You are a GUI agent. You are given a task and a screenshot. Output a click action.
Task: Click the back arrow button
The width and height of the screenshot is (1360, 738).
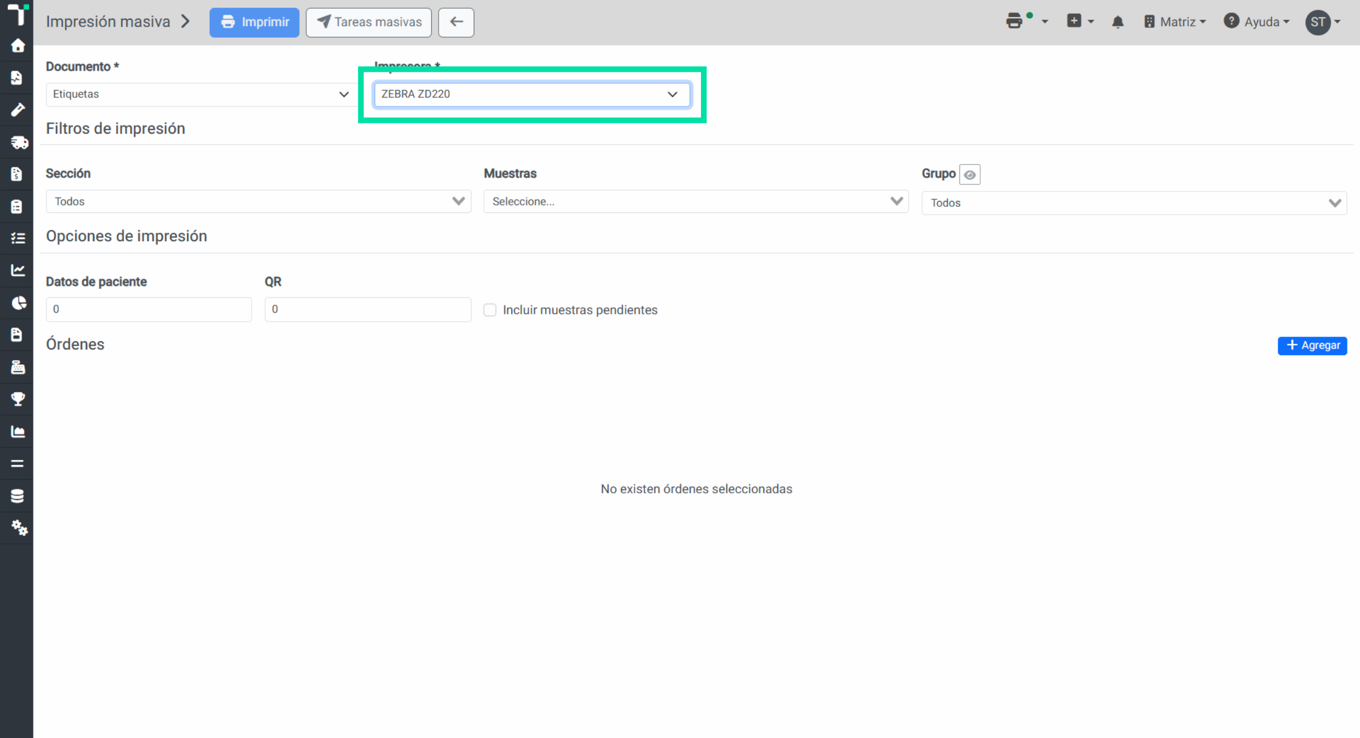click(456, 22)
